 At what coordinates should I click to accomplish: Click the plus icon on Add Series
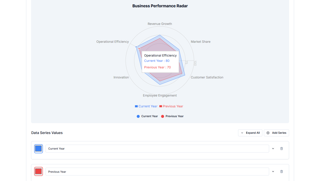click(268, 133)
